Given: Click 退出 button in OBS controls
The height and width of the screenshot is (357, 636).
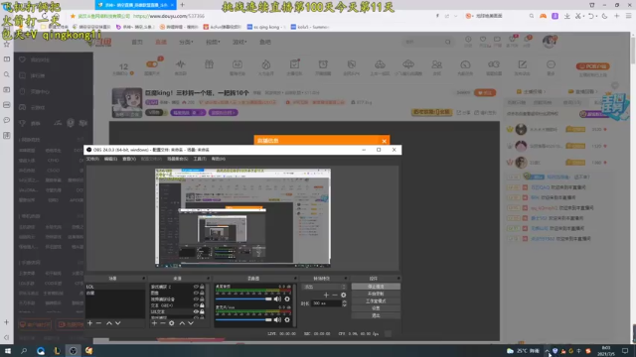Looking at the screenshot, I should [x=376, y=315].
